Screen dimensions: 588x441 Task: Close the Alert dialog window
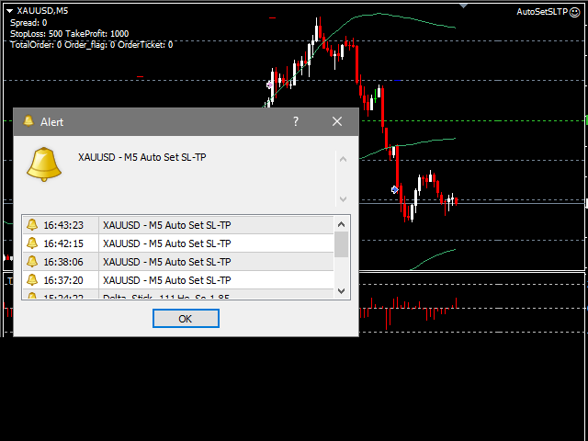point(337,121)
